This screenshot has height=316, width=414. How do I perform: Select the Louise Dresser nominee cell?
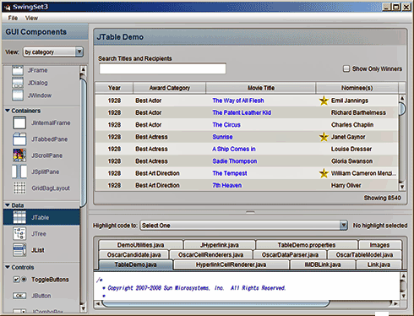(x=357, y=149)
